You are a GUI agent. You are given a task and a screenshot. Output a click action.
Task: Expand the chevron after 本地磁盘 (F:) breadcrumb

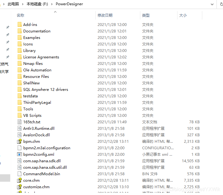(52, 4)
